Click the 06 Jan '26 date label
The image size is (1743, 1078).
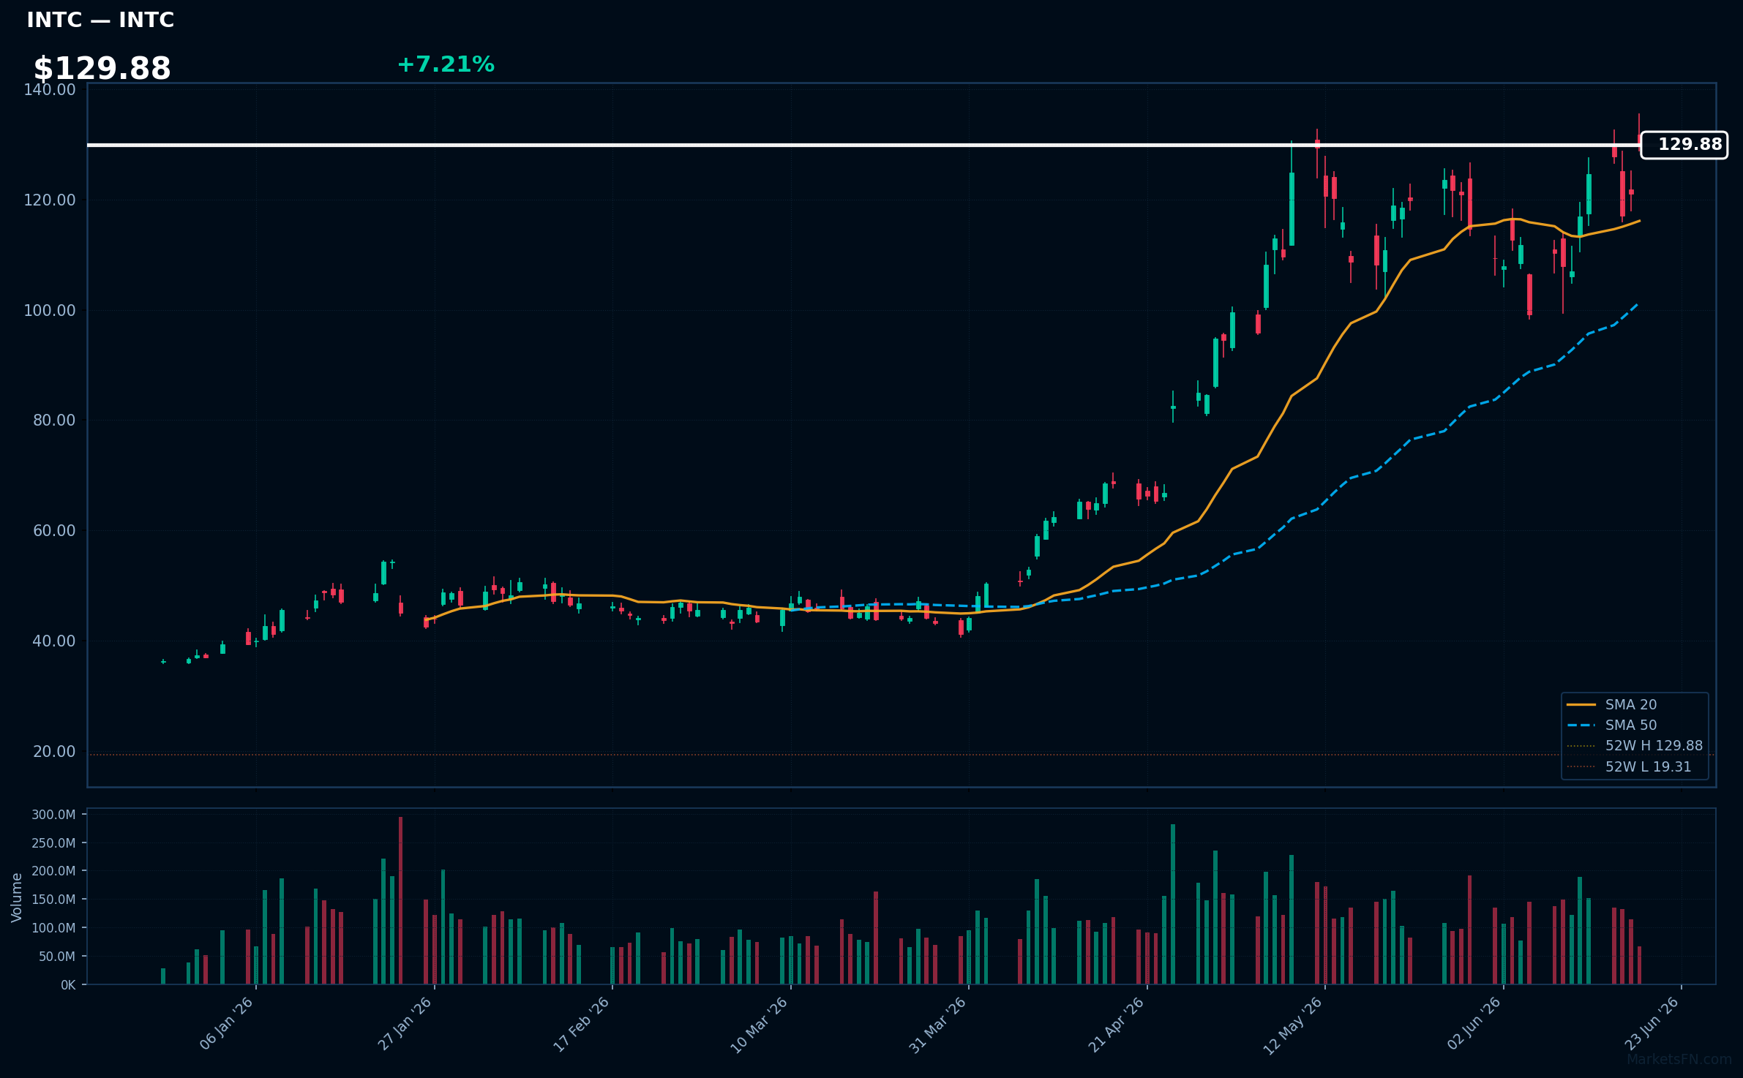(226, 1024)
